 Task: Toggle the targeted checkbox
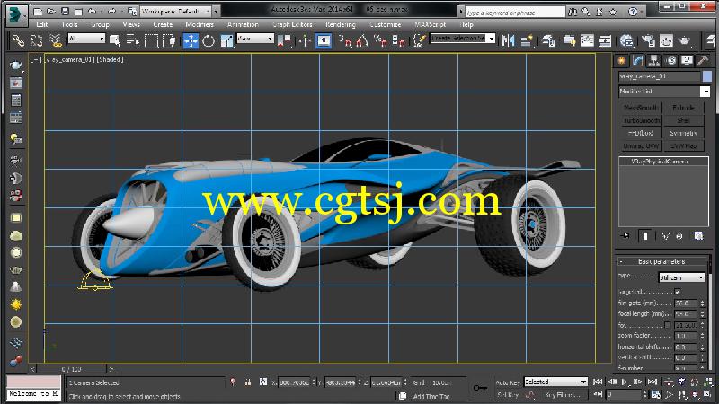[678, 292]
